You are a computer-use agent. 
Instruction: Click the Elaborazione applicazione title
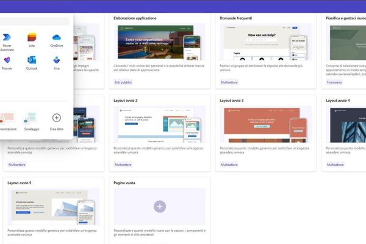pyautogui.click(x=135, y=18)
